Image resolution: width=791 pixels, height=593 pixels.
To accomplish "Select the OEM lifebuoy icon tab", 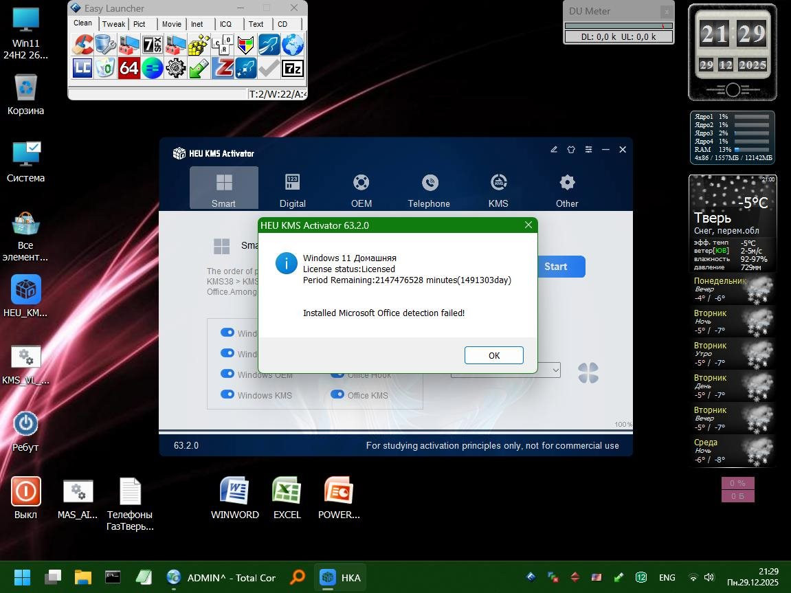I will point(361,183).
